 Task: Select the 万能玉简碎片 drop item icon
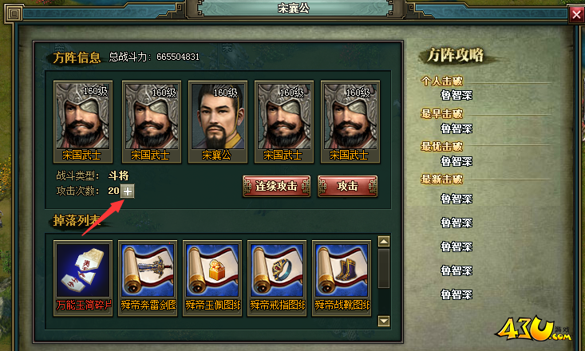coord(83,270)
